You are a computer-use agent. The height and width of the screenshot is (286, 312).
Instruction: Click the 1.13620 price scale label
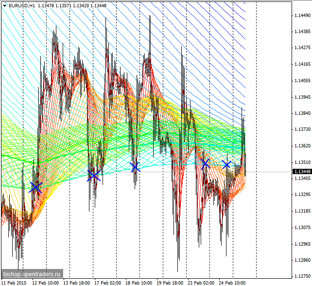coord(302,146)
